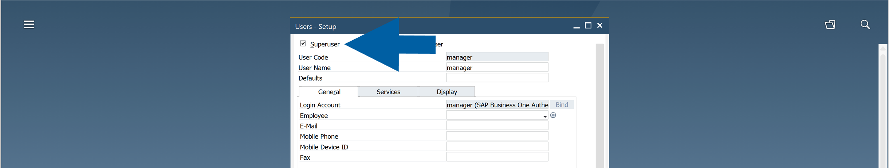889x168 pixels.
Task: Click the Superuser label text
Action: click(x=324, y=44)
